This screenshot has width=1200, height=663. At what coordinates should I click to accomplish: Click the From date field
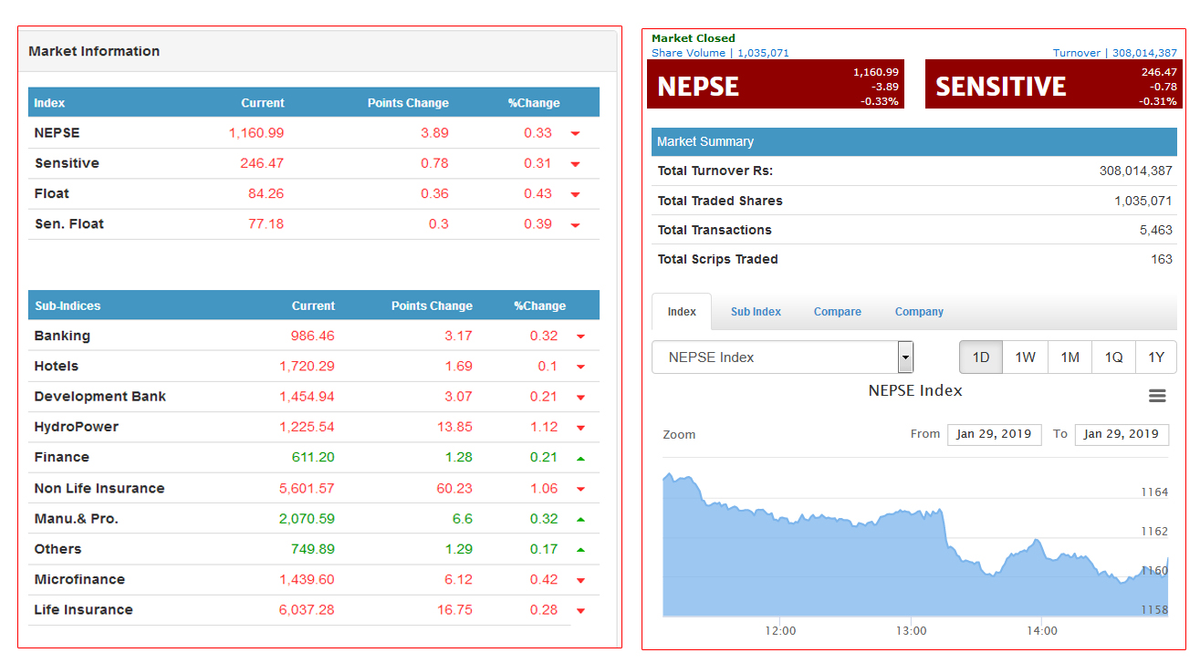(994, 434)
